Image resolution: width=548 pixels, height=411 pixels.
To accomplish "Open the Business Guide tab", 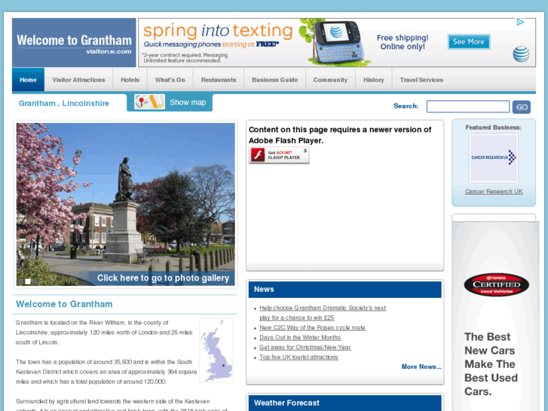I will [x=274, y=80].
